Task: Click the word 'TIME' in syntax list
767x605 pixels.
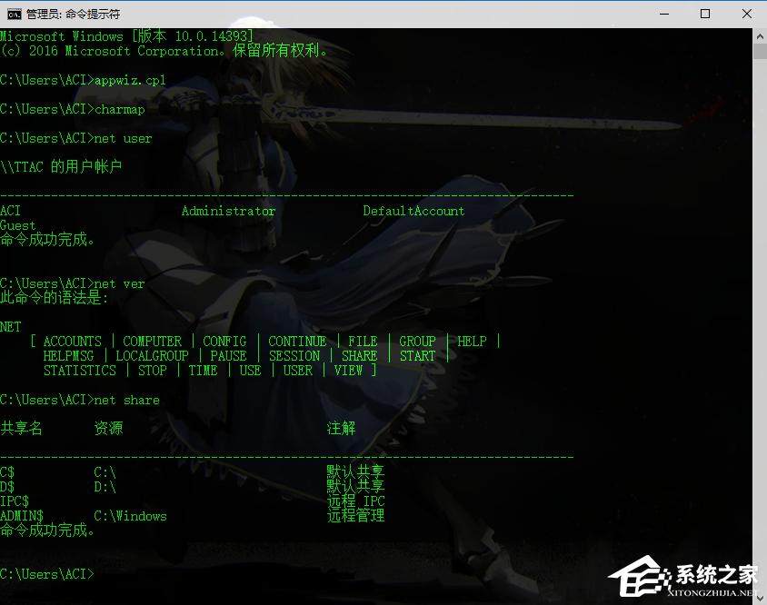Action: 203,371
